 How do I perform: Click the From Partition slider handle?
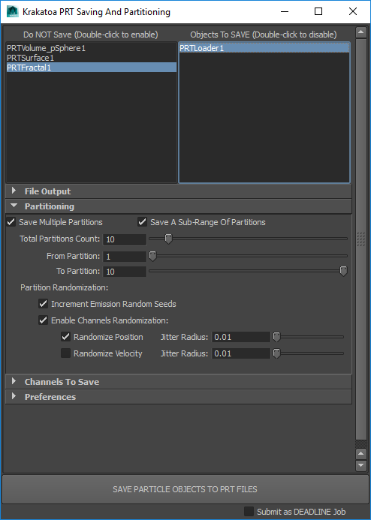point(152,256)
